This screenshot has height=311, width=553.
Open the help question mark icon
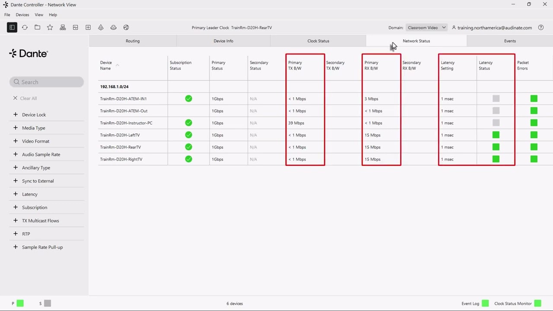pos(541,28)
